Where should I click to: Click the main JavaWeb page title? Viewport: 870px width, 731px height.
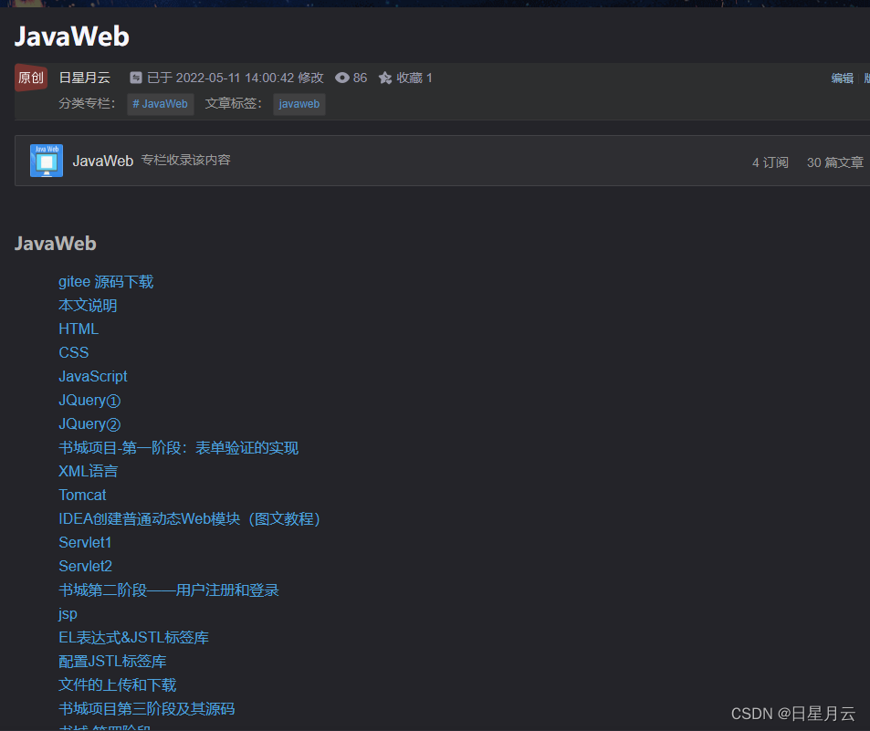(x=71, y=37)
